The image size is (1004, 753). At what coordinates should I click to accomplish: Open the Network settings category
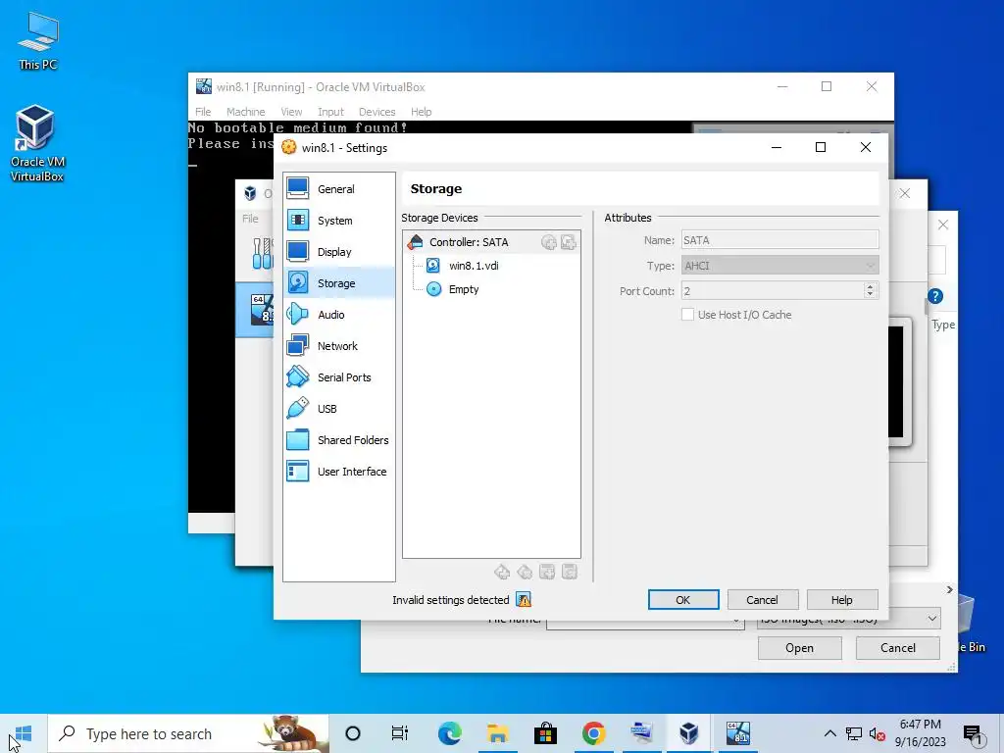click(x=338, y=346)
